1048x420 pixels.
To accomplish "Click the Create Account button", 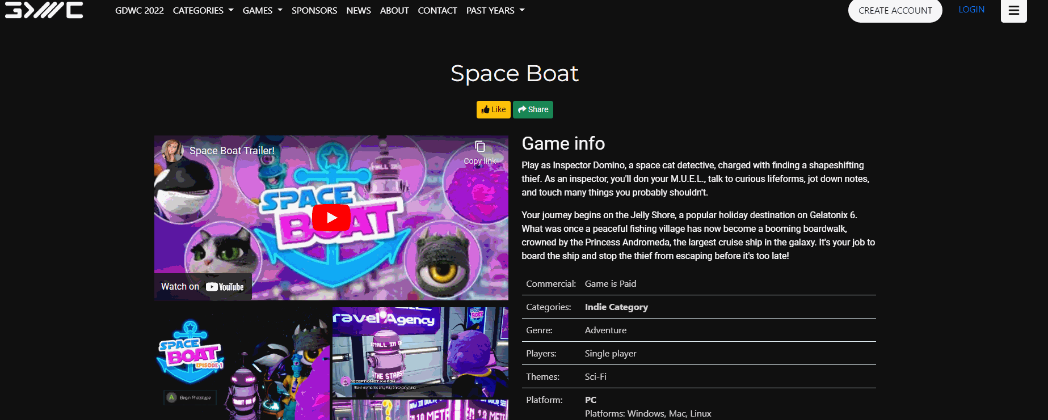I will (895, 10).
